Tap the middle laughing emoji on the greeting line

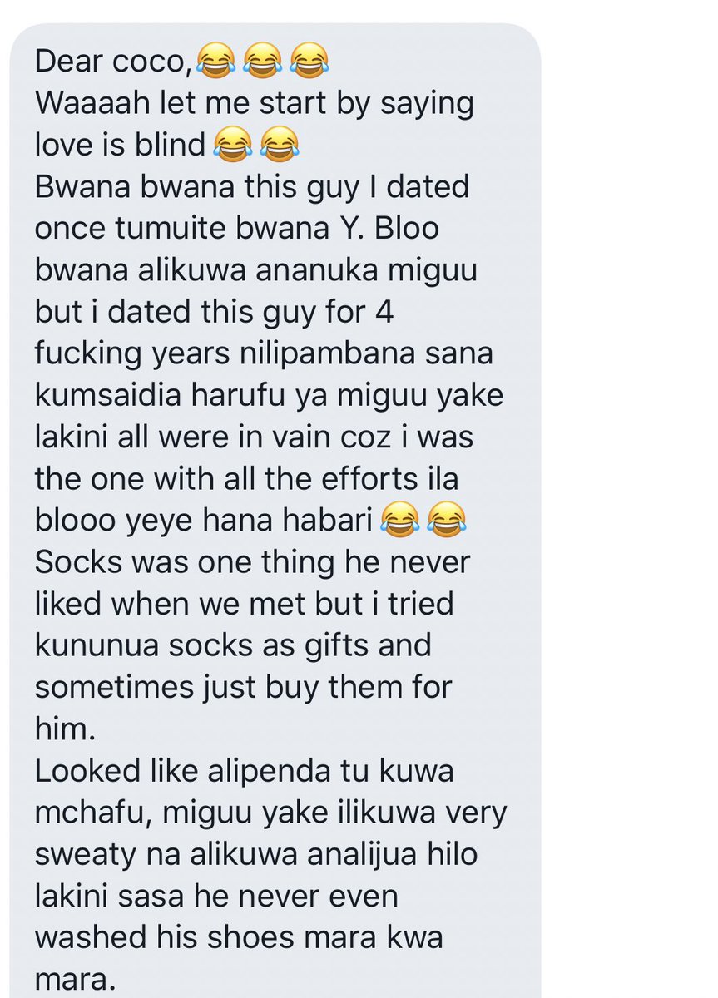262,62
